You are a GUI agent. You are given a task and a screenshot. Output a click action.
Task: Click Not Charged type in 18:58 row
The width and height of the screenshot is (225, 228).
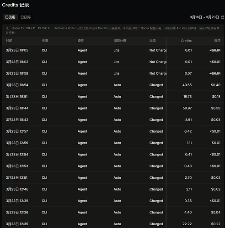[158, 73]
